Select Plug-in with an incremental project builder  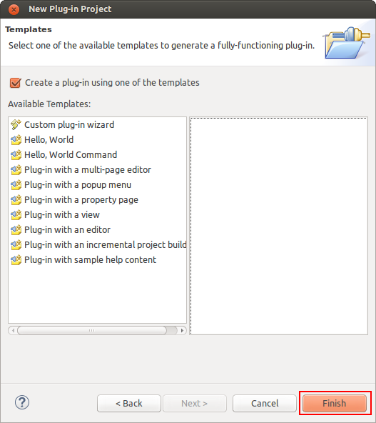[106, 245]
